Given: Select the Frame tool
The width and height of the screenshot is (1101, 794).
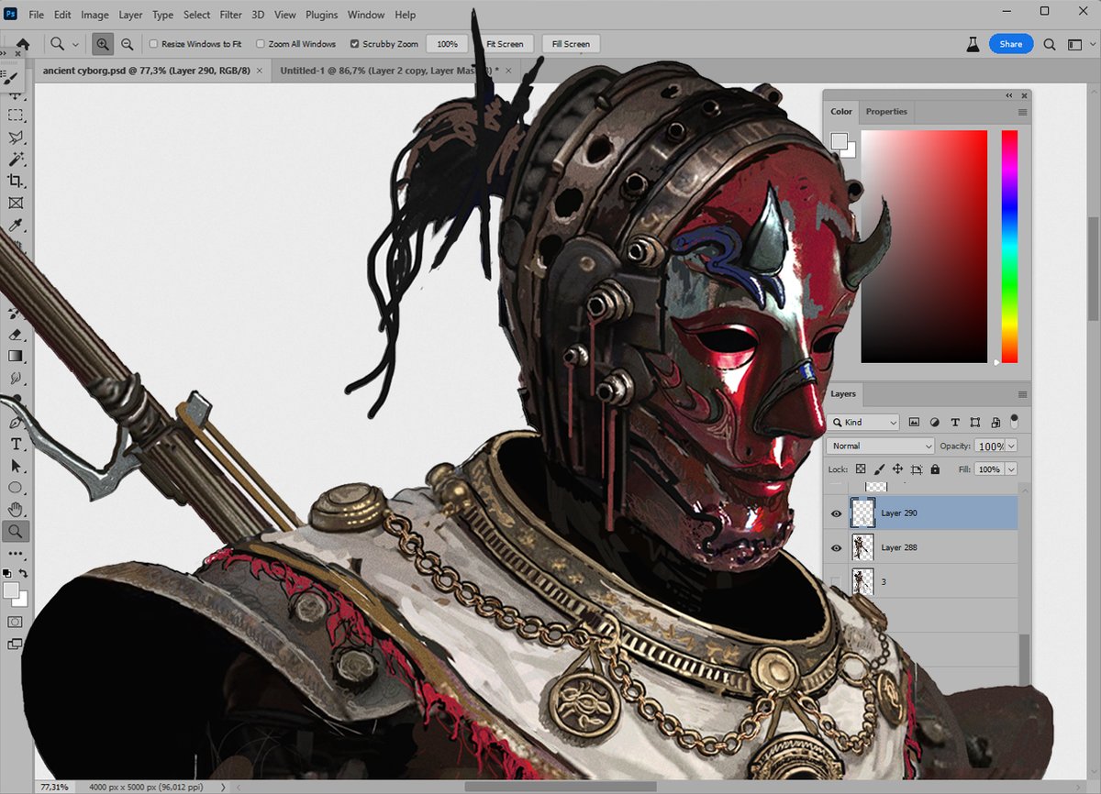Looking at the screenshot, I should click(16, 204).
